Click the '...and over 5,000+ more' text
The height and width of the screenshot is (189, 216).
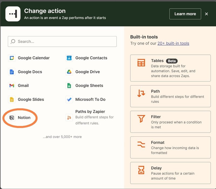(62, 137)
